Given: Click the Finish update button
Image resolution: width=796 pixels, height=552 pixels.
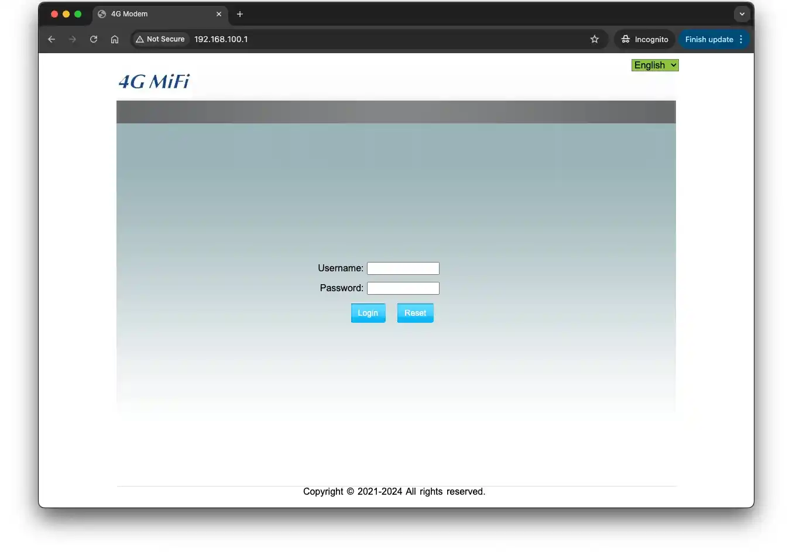Looking at the screenshot, I should [x=709, y=39].
